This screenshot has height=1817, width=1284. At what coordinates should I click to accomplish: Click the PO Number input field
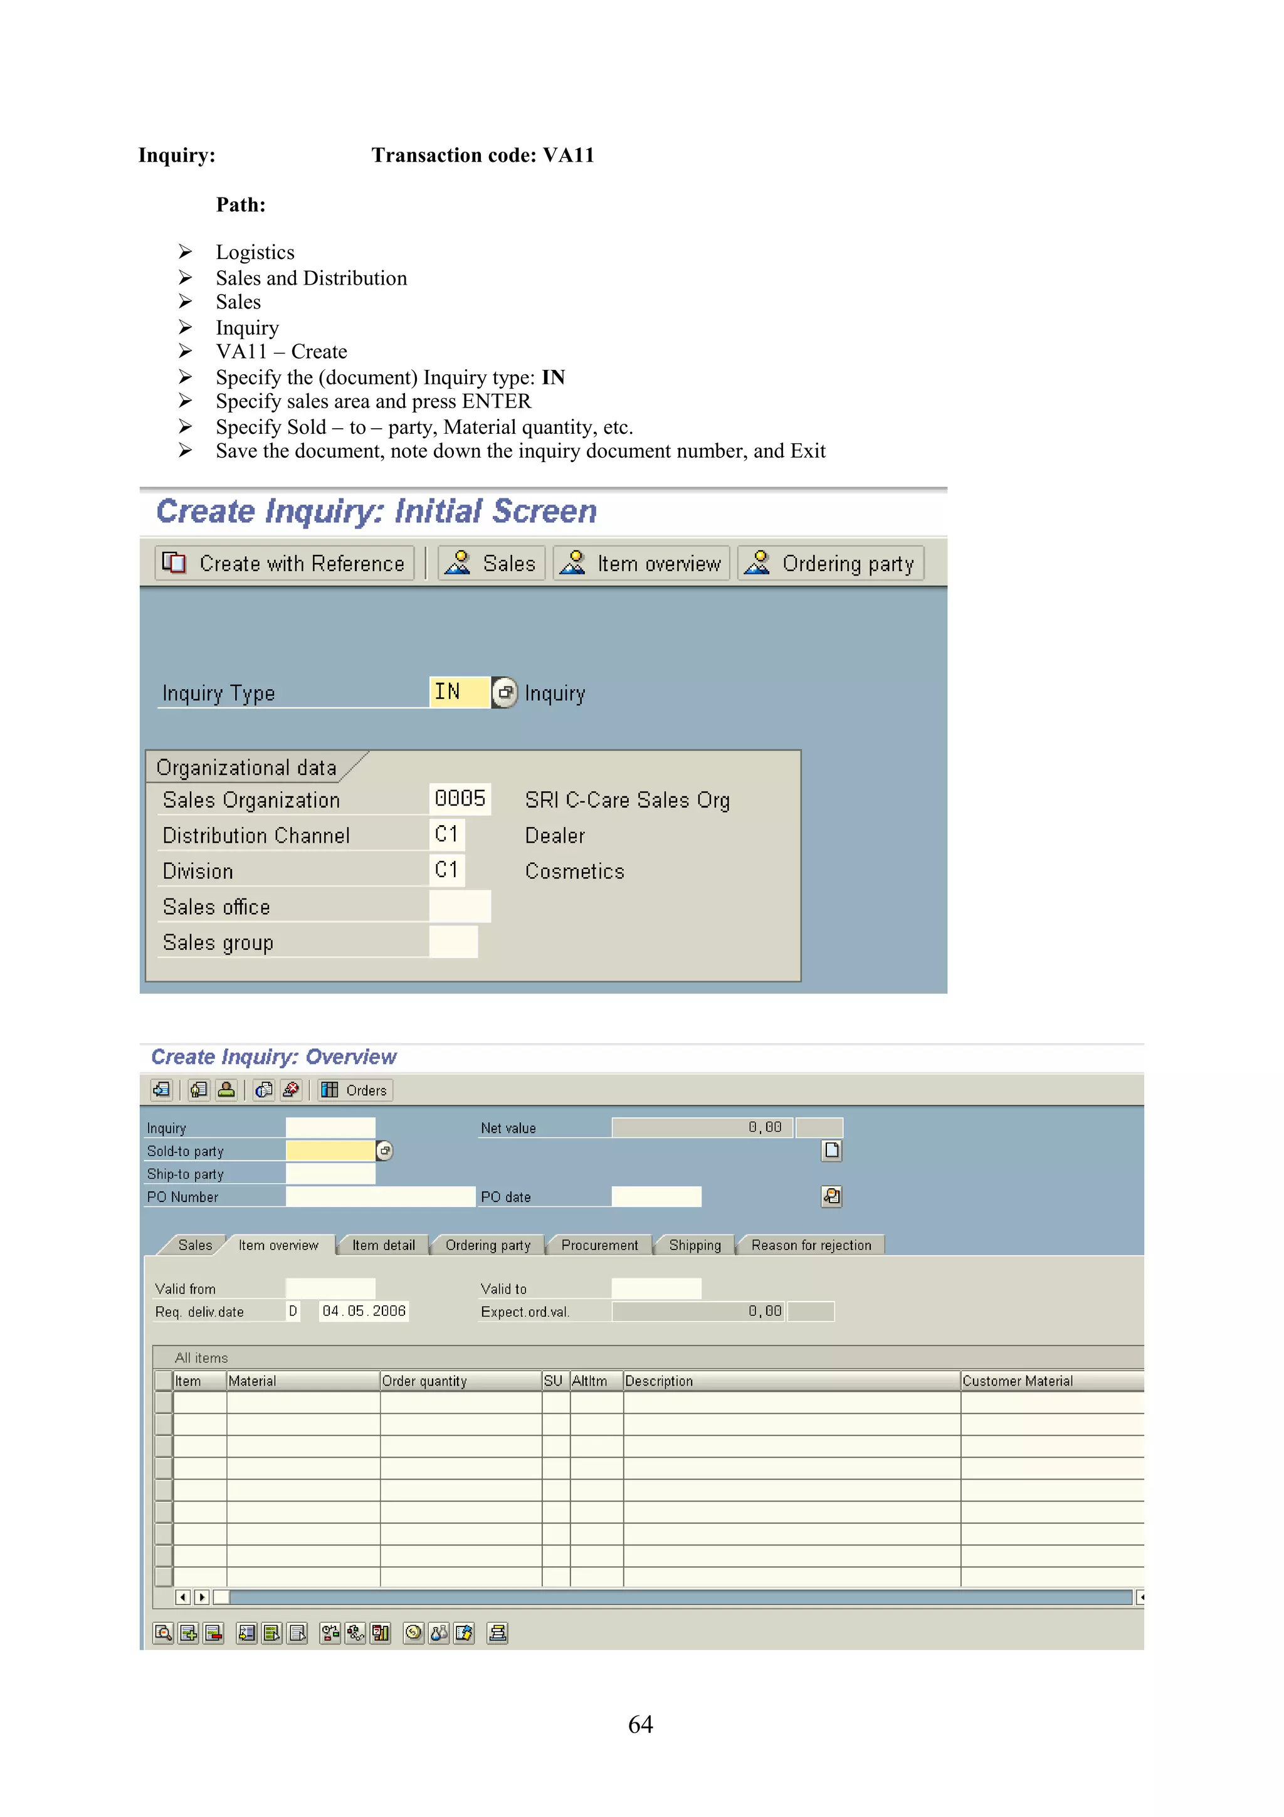381,1196
